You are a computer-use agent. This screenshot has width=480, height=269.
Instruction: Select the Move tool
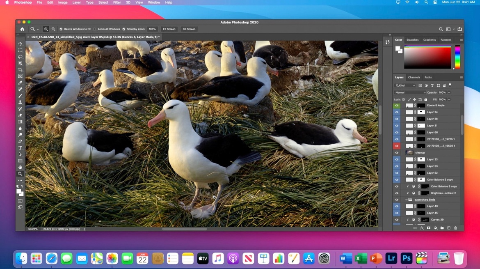(20, 43)
